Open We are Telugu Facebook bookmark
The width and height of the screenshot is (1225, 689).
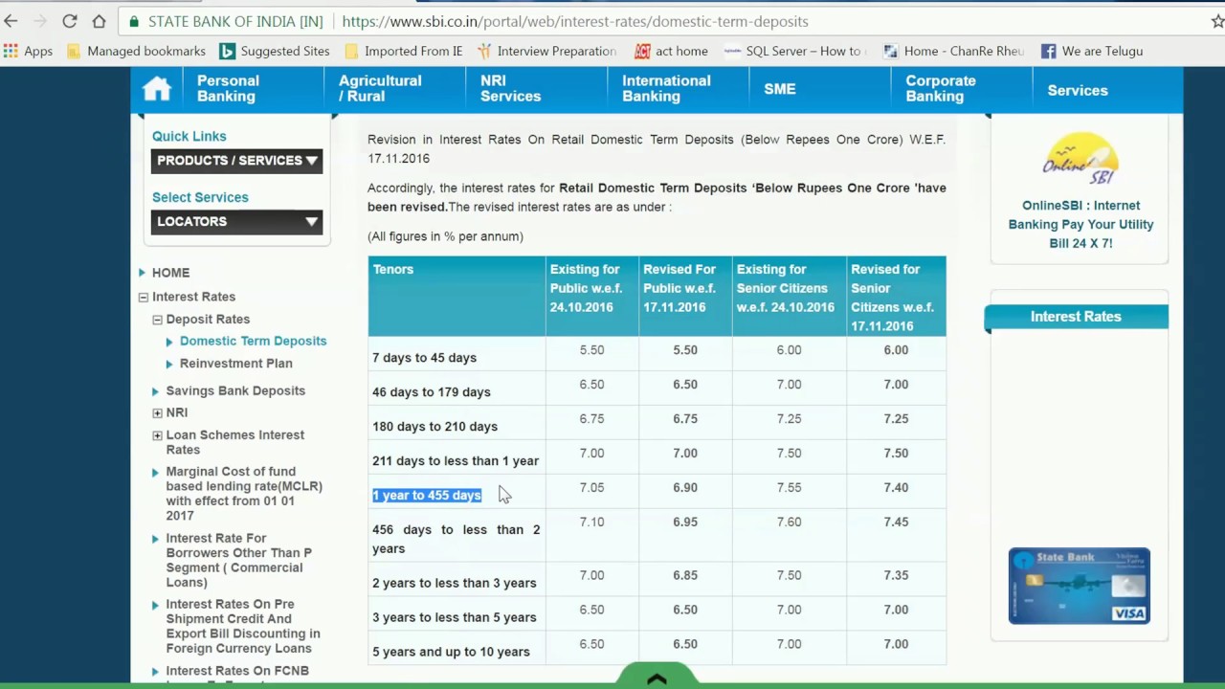1092,51
